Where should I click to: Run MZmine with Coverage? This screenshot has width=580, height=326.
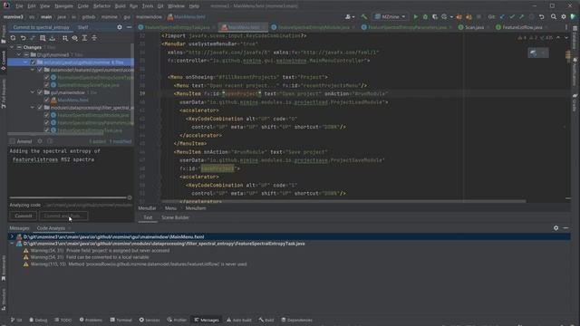click(x=435, y=16)
